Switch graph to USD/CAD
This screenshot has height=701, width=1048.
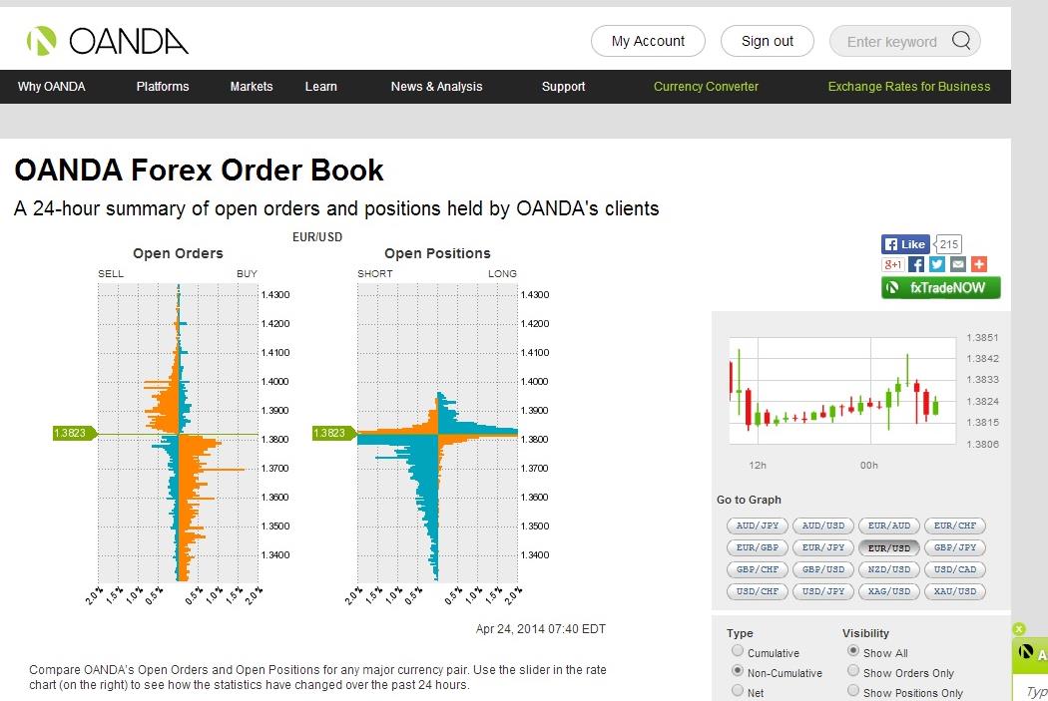point(955,570)
